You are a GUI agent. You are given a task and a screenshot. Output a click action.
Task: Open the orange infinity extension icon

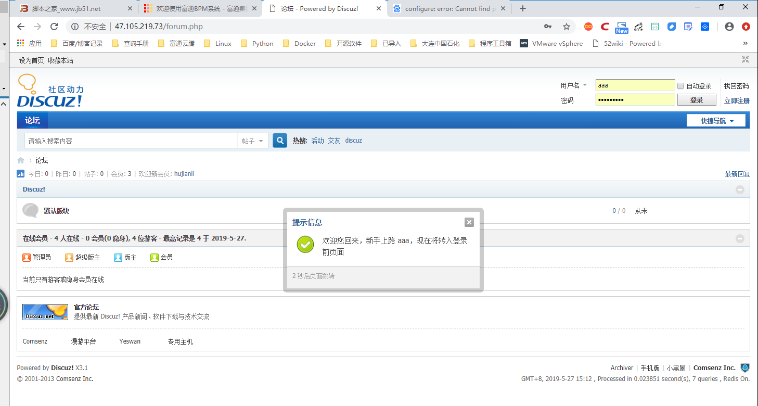click(x=588, y=27)
